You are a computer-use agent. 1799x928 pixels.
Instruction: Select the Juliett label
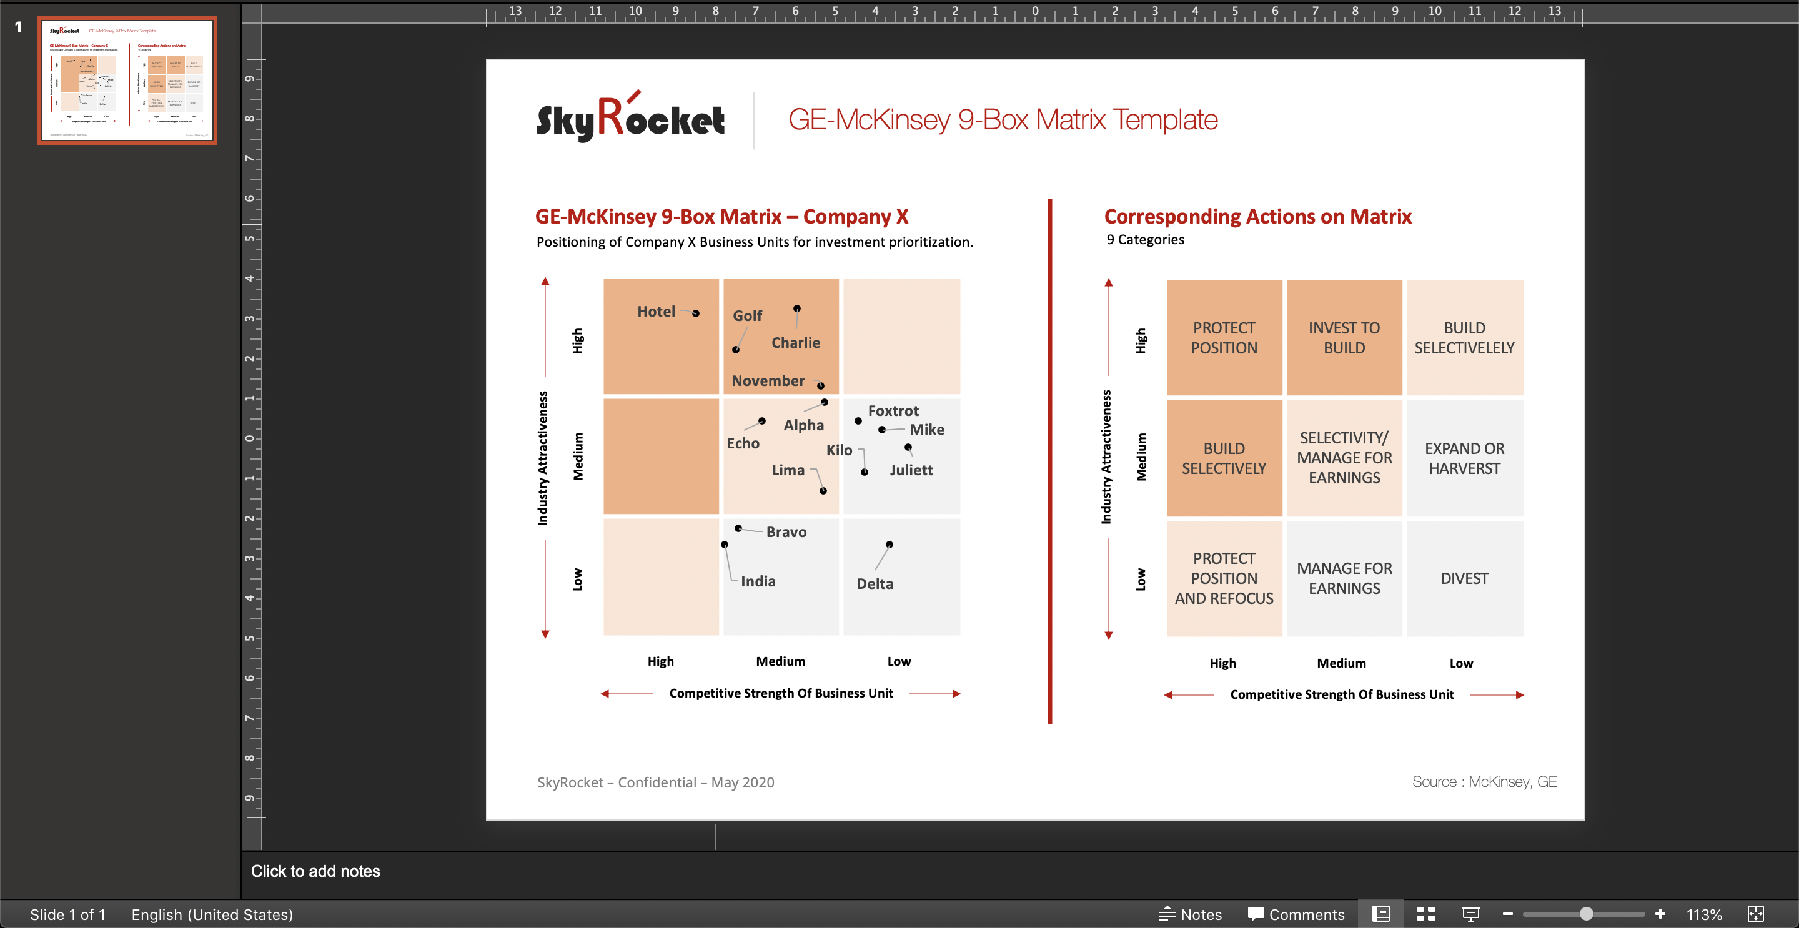[x=911, y=470]
